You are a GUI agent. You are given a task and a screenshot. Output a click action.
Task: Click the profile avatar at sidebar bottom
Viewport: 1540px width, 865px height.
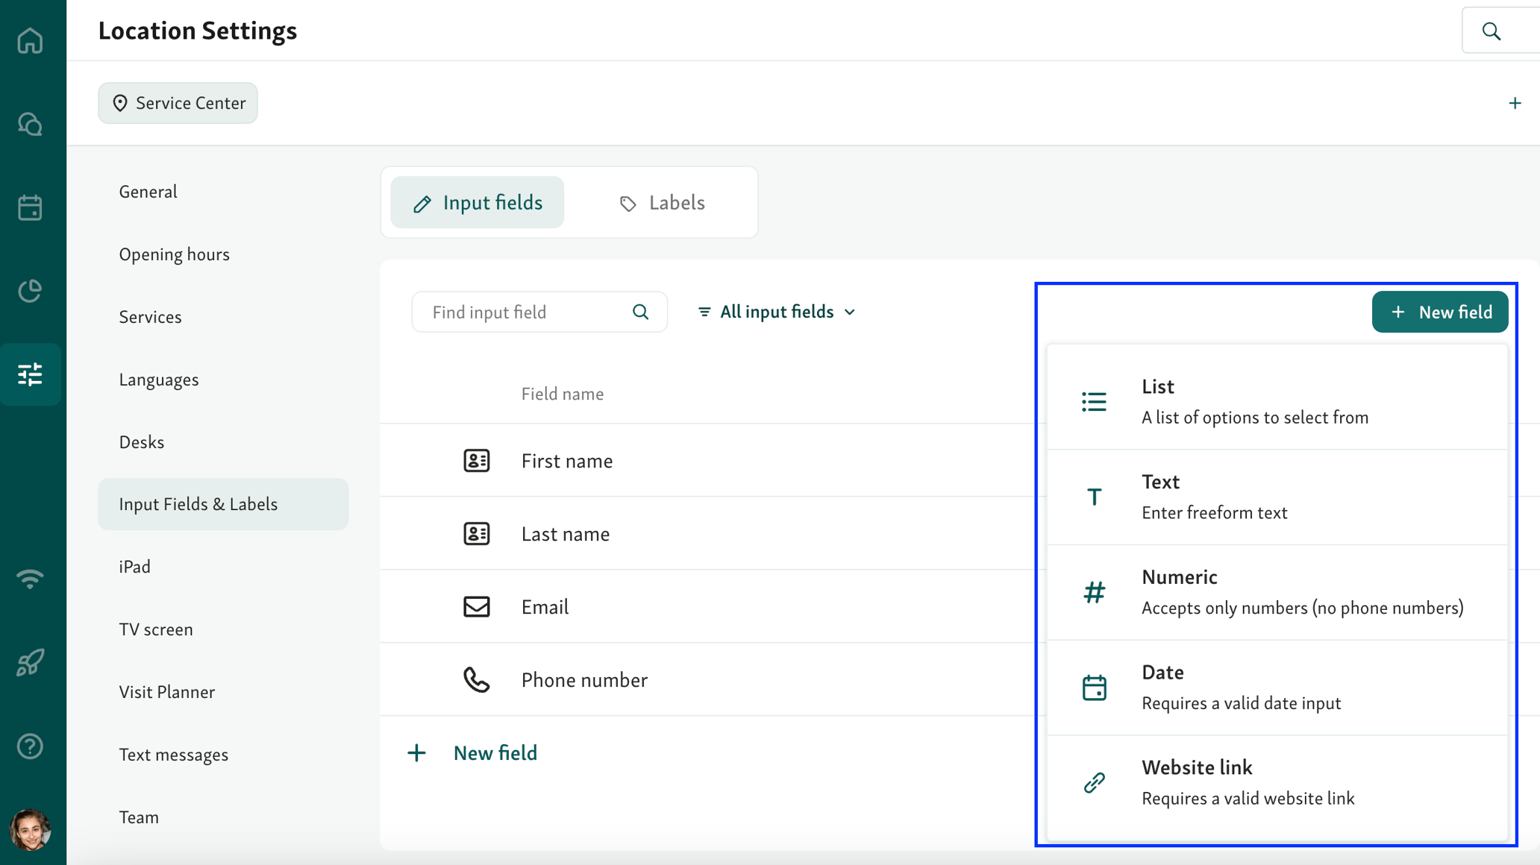(x=30, y=830)
